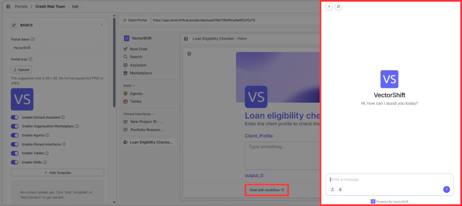Select Marketplace in portal sidebar
The width and height of the screenshot is (462, 206).
tap(138, 73)
